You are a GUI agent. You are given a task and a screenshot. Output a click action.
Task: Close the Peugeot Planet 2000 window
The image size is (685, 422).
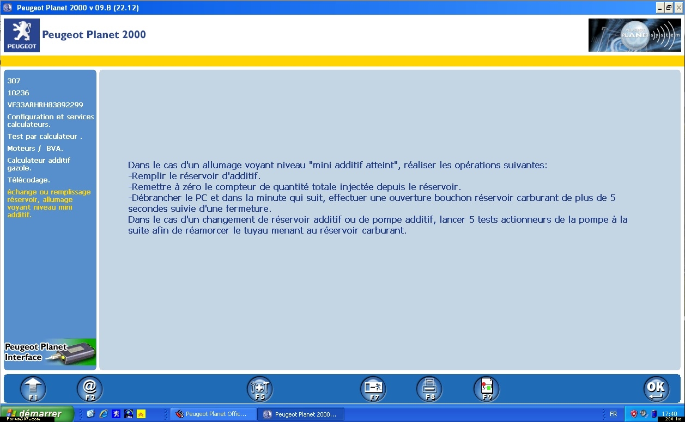(678, 8)
